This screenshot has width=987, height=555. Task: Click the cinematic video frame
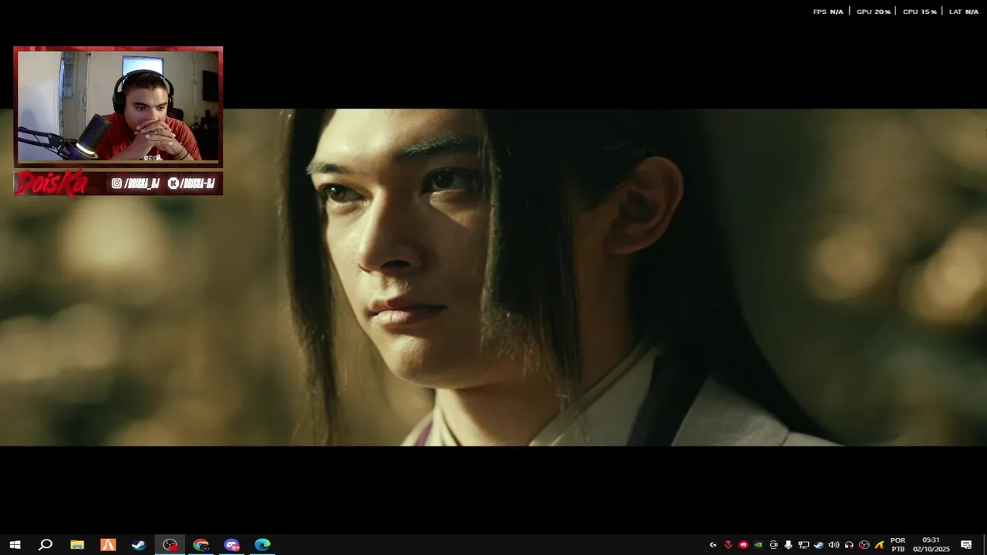(493, 277)
